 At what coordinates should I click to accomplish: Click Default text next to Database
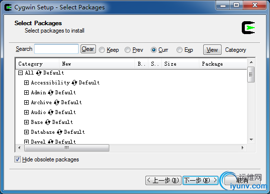point(74,132)
